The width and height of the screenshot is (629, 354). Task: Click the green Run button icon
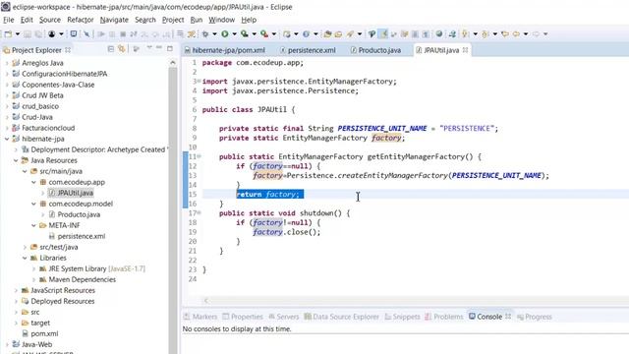(225, 34)
